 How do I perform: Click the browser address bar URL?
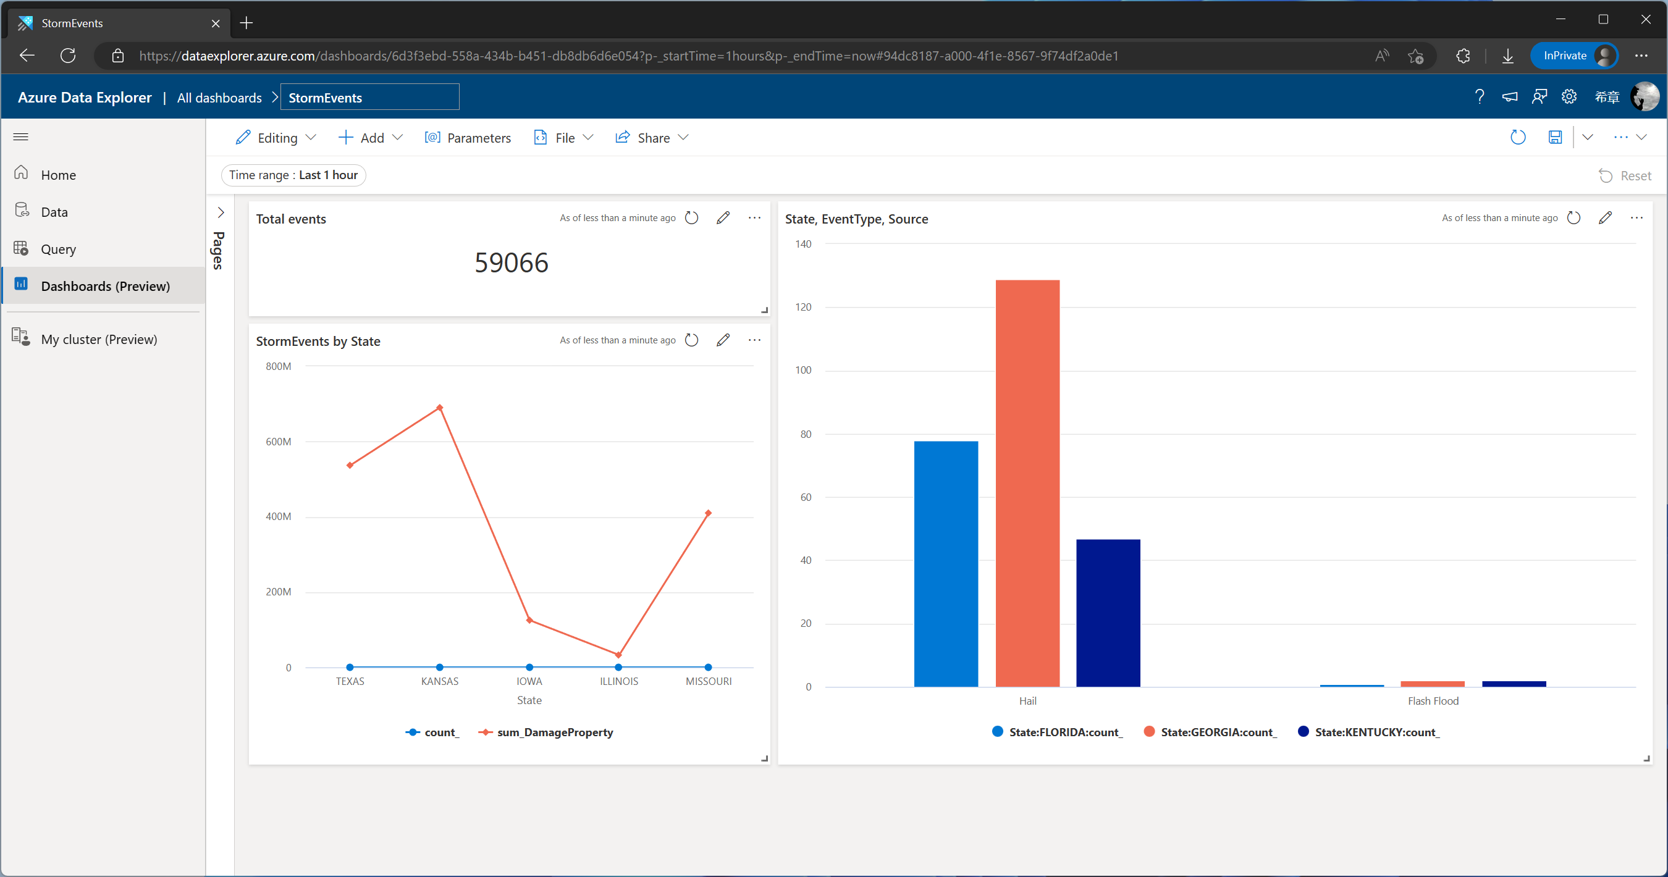click(x=628, y=56)
